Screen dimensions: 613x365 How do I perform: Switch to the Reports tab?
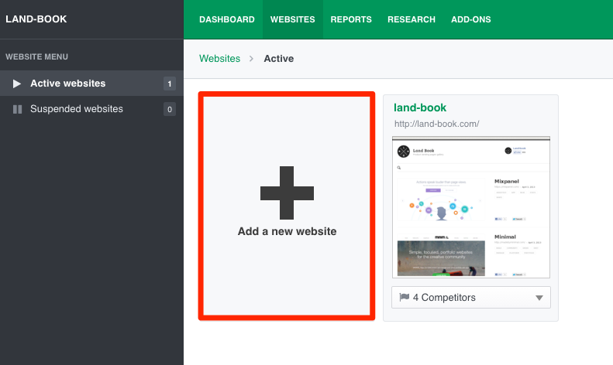351,19
